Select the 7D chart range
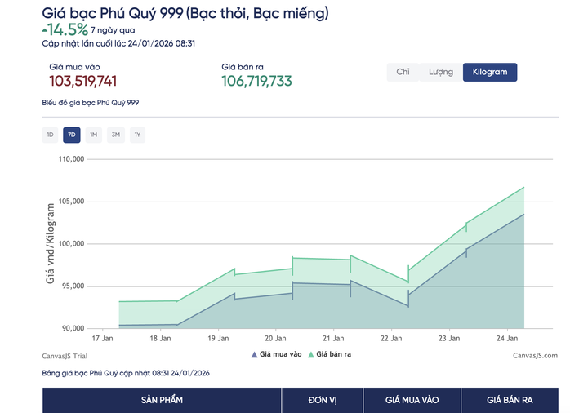The image size is (570, 413). pyautogui.click(x=72, y=135)
